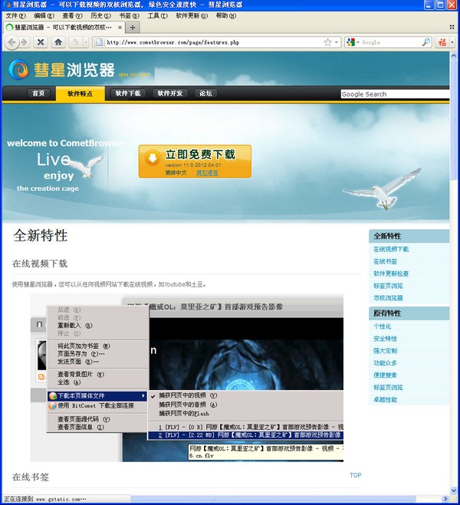This screenshot has height=505, width=460.
Task: Click the TOP link
Action: 355,475
